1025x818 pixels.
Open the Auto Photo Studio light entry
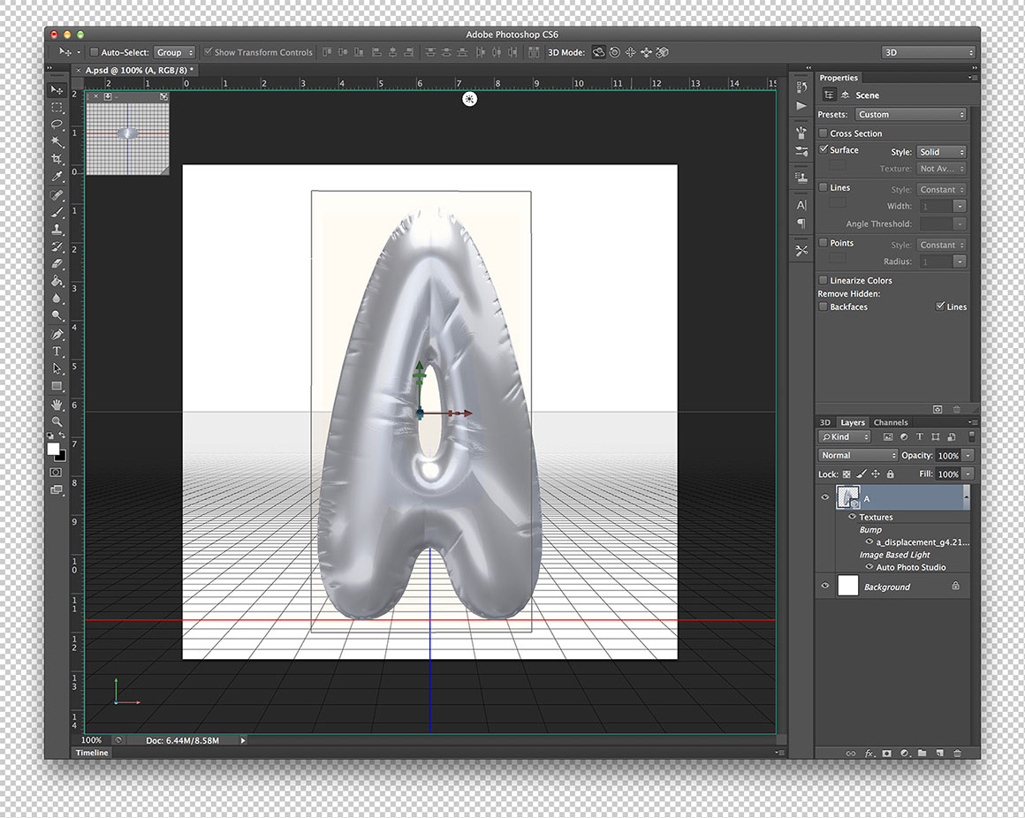(910, 567)
